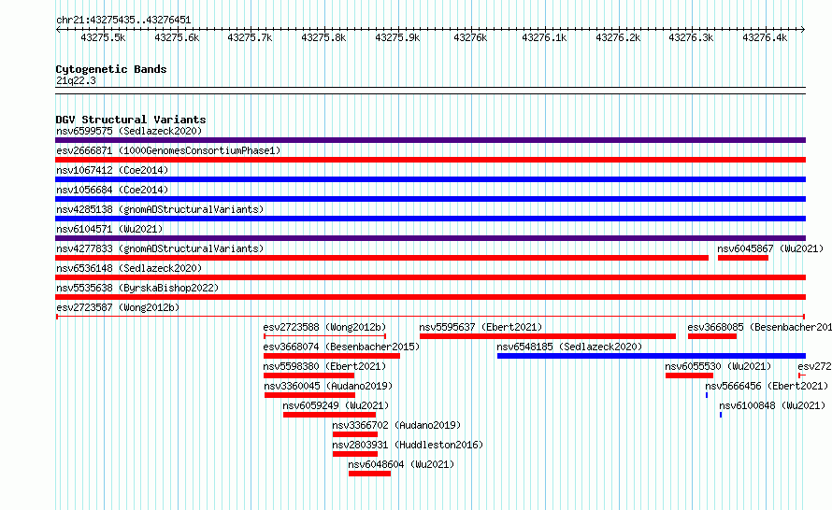The image size is (832, 510).
Task: Select the nsv3366702 (Audano2019) label
Action: (x=396, y=425)
